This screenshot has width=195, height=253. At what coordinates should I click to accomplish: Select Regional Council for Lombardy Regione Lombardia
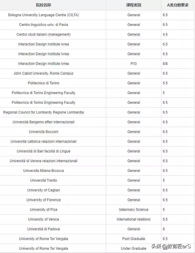(44, 112)
